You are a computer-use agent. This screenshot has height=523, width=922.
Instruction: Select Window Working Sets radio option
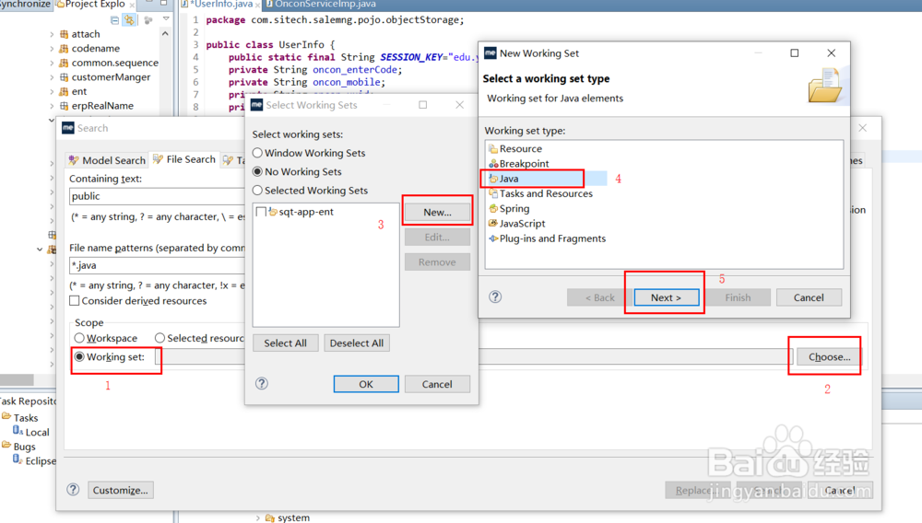[x=257, y=153]
